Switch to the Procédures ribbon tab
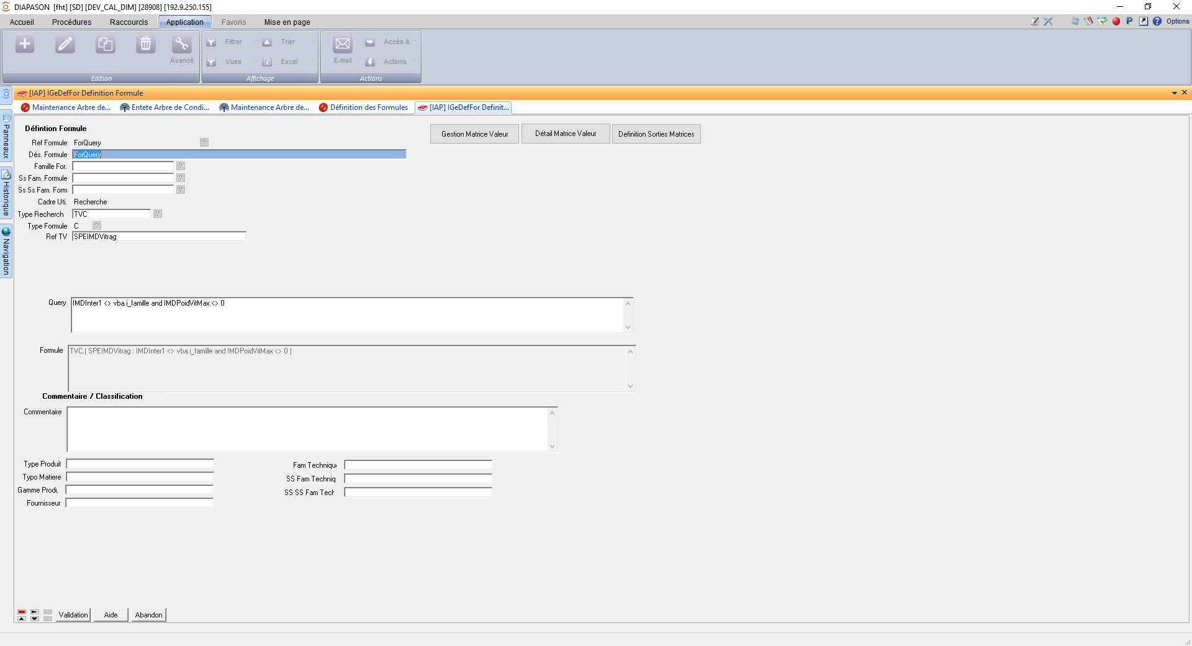The image size is (1192, 646). coord(71,22)
